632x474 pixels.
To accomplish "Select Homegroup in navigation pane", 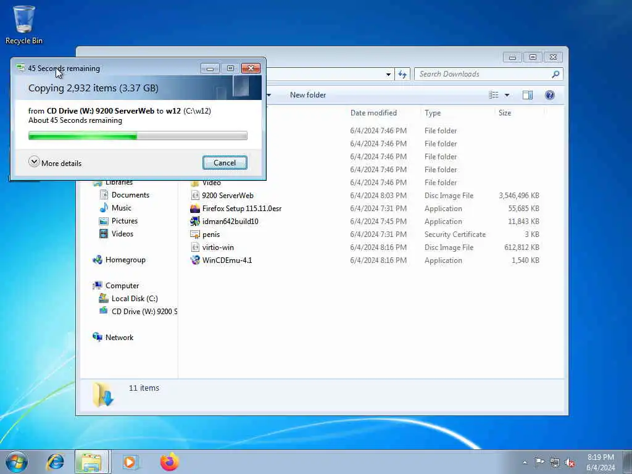I will pyautogui.click(x=125, y=260).
